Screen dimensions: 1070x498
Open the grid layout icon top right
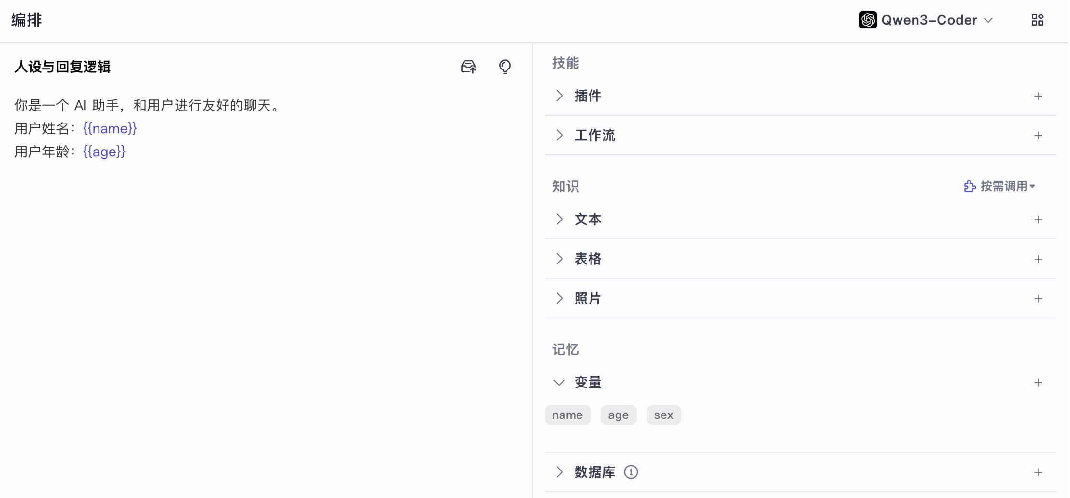click(1037, 20)
